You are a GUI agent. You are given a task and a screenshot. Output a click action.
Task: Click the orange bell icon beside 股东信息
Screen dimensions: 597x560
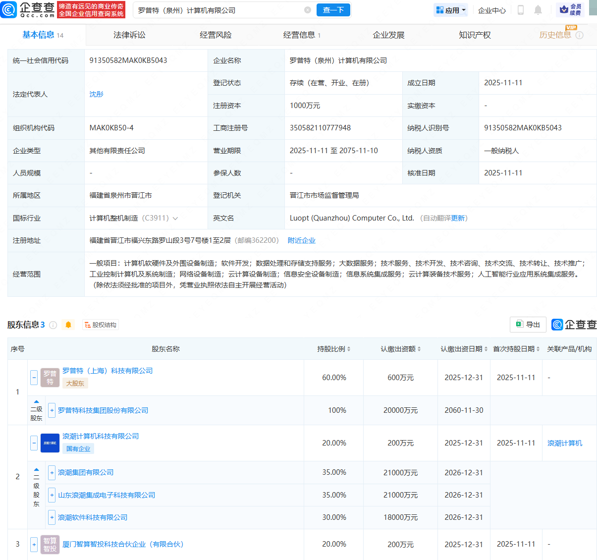tap(68, 325)
